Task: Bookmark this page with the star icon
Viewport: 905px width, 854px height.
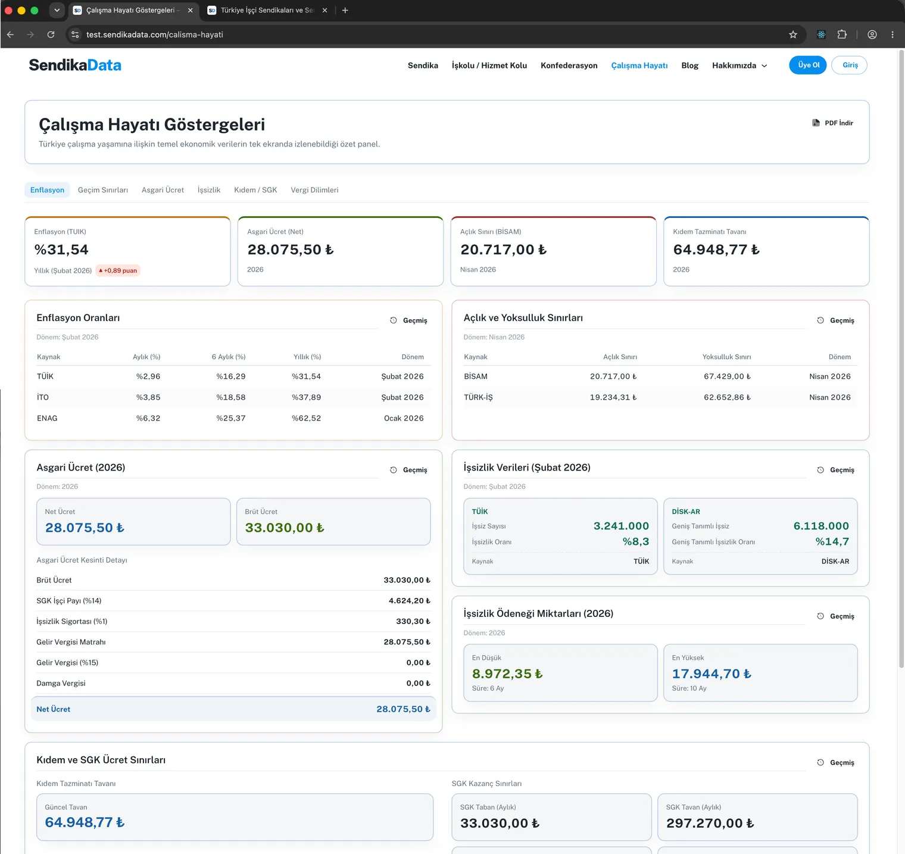Action: (x=793, y=35)
